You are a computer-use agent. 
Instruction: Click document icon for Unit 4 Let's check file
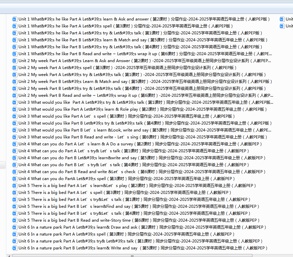point(15,172)
